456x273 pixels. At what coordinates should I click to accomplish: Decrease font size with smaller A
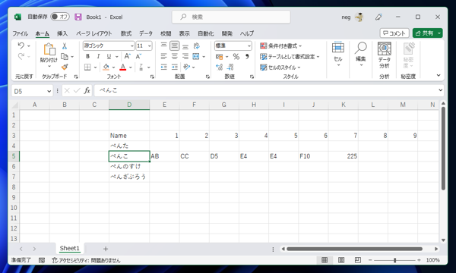pos(138,56)
